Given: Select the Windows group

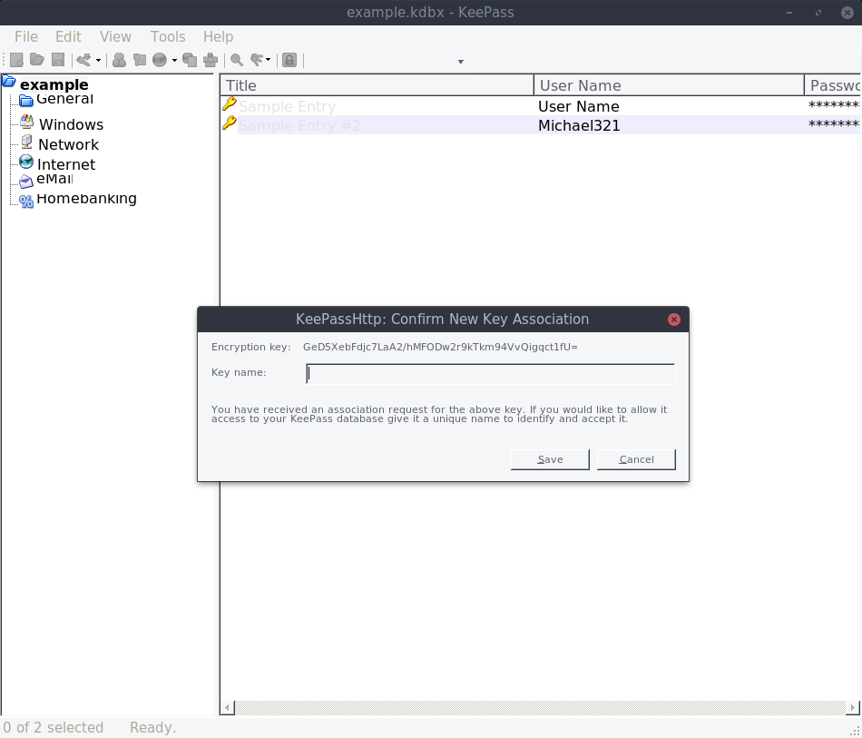Looking at the screenshot, I should (x=71, y=125).
